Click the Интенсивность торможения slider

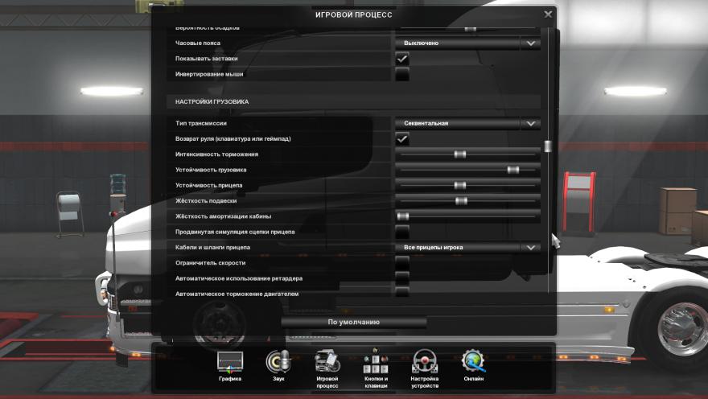[460, 154]
